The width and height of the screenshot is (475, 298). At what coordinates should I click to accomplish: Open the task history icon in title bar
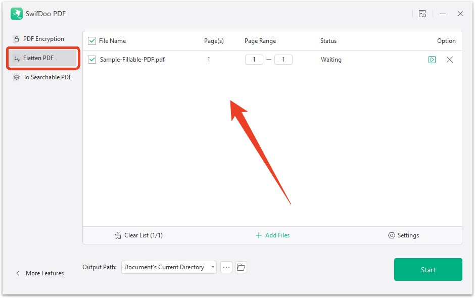pos(422,14)
